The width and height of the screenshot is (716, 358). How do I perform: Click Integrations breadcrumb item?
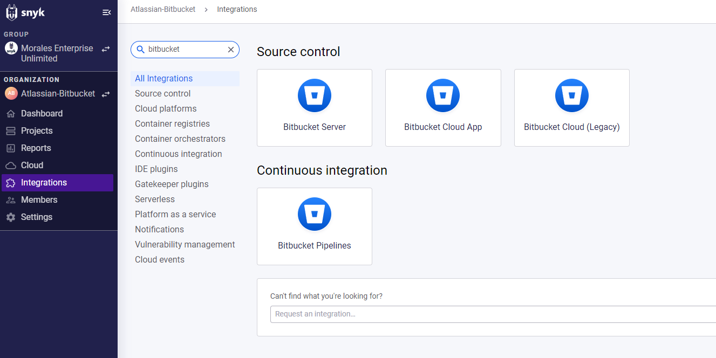237,9
